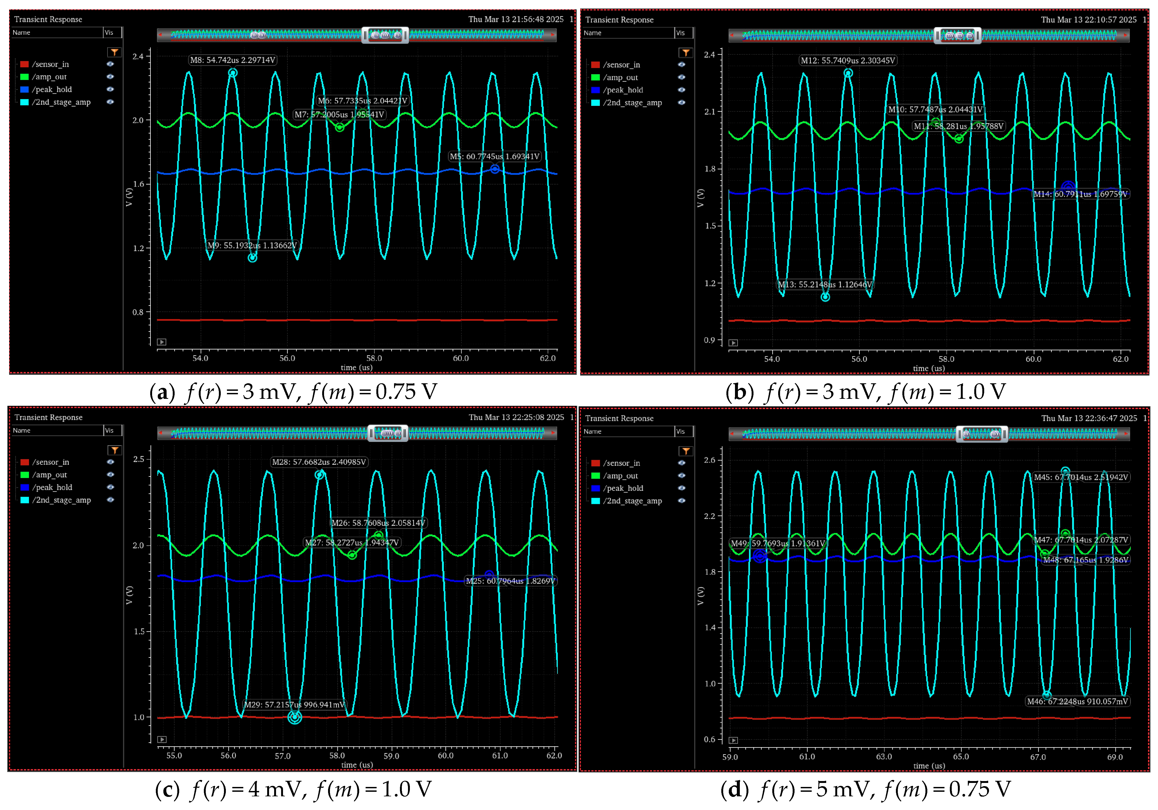The width and height of the screenshot is (1158, 810).
Task: Click right arrow of panel (c) overview scrollbar
Action: (553, 433)
